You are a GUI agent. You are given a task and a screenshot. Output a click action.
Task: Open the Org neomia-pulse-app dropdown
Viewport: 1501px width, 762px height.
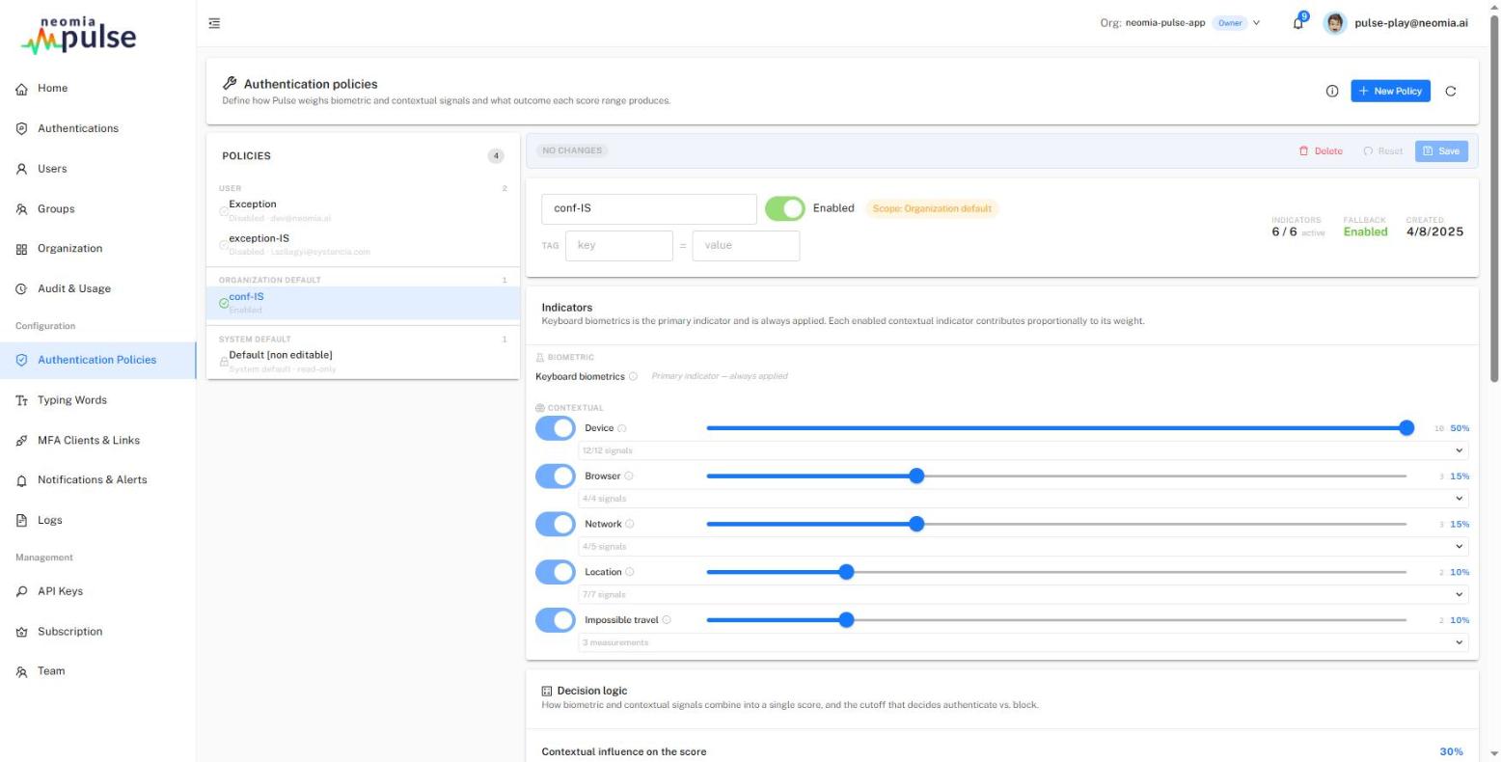(1180, 23)
